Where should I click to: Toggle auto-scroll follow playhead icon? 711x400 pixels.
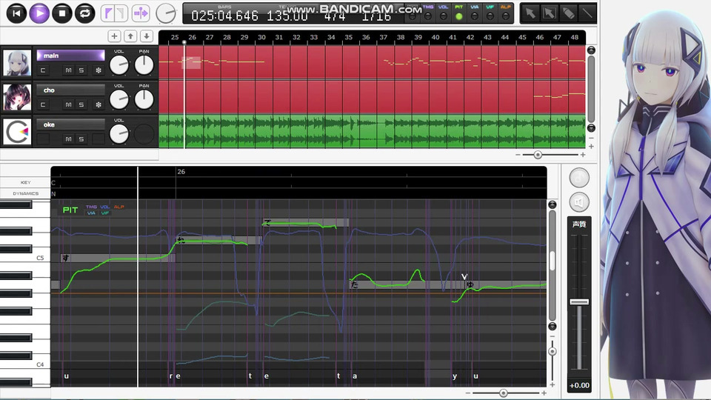pos(141,13)
